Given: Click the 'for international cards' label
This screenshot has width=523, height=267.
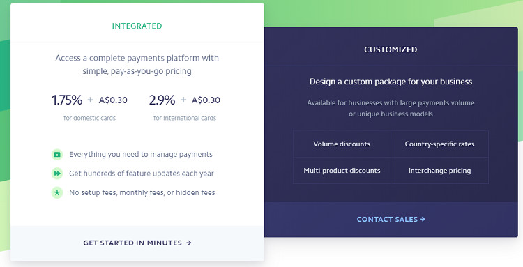Looking at the screenshot, I should pyautogui.click(x=185, y=118).
